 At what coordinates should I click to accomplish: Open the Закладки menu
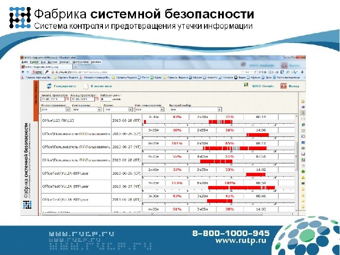pyautogui.click(x=65, y=62)
